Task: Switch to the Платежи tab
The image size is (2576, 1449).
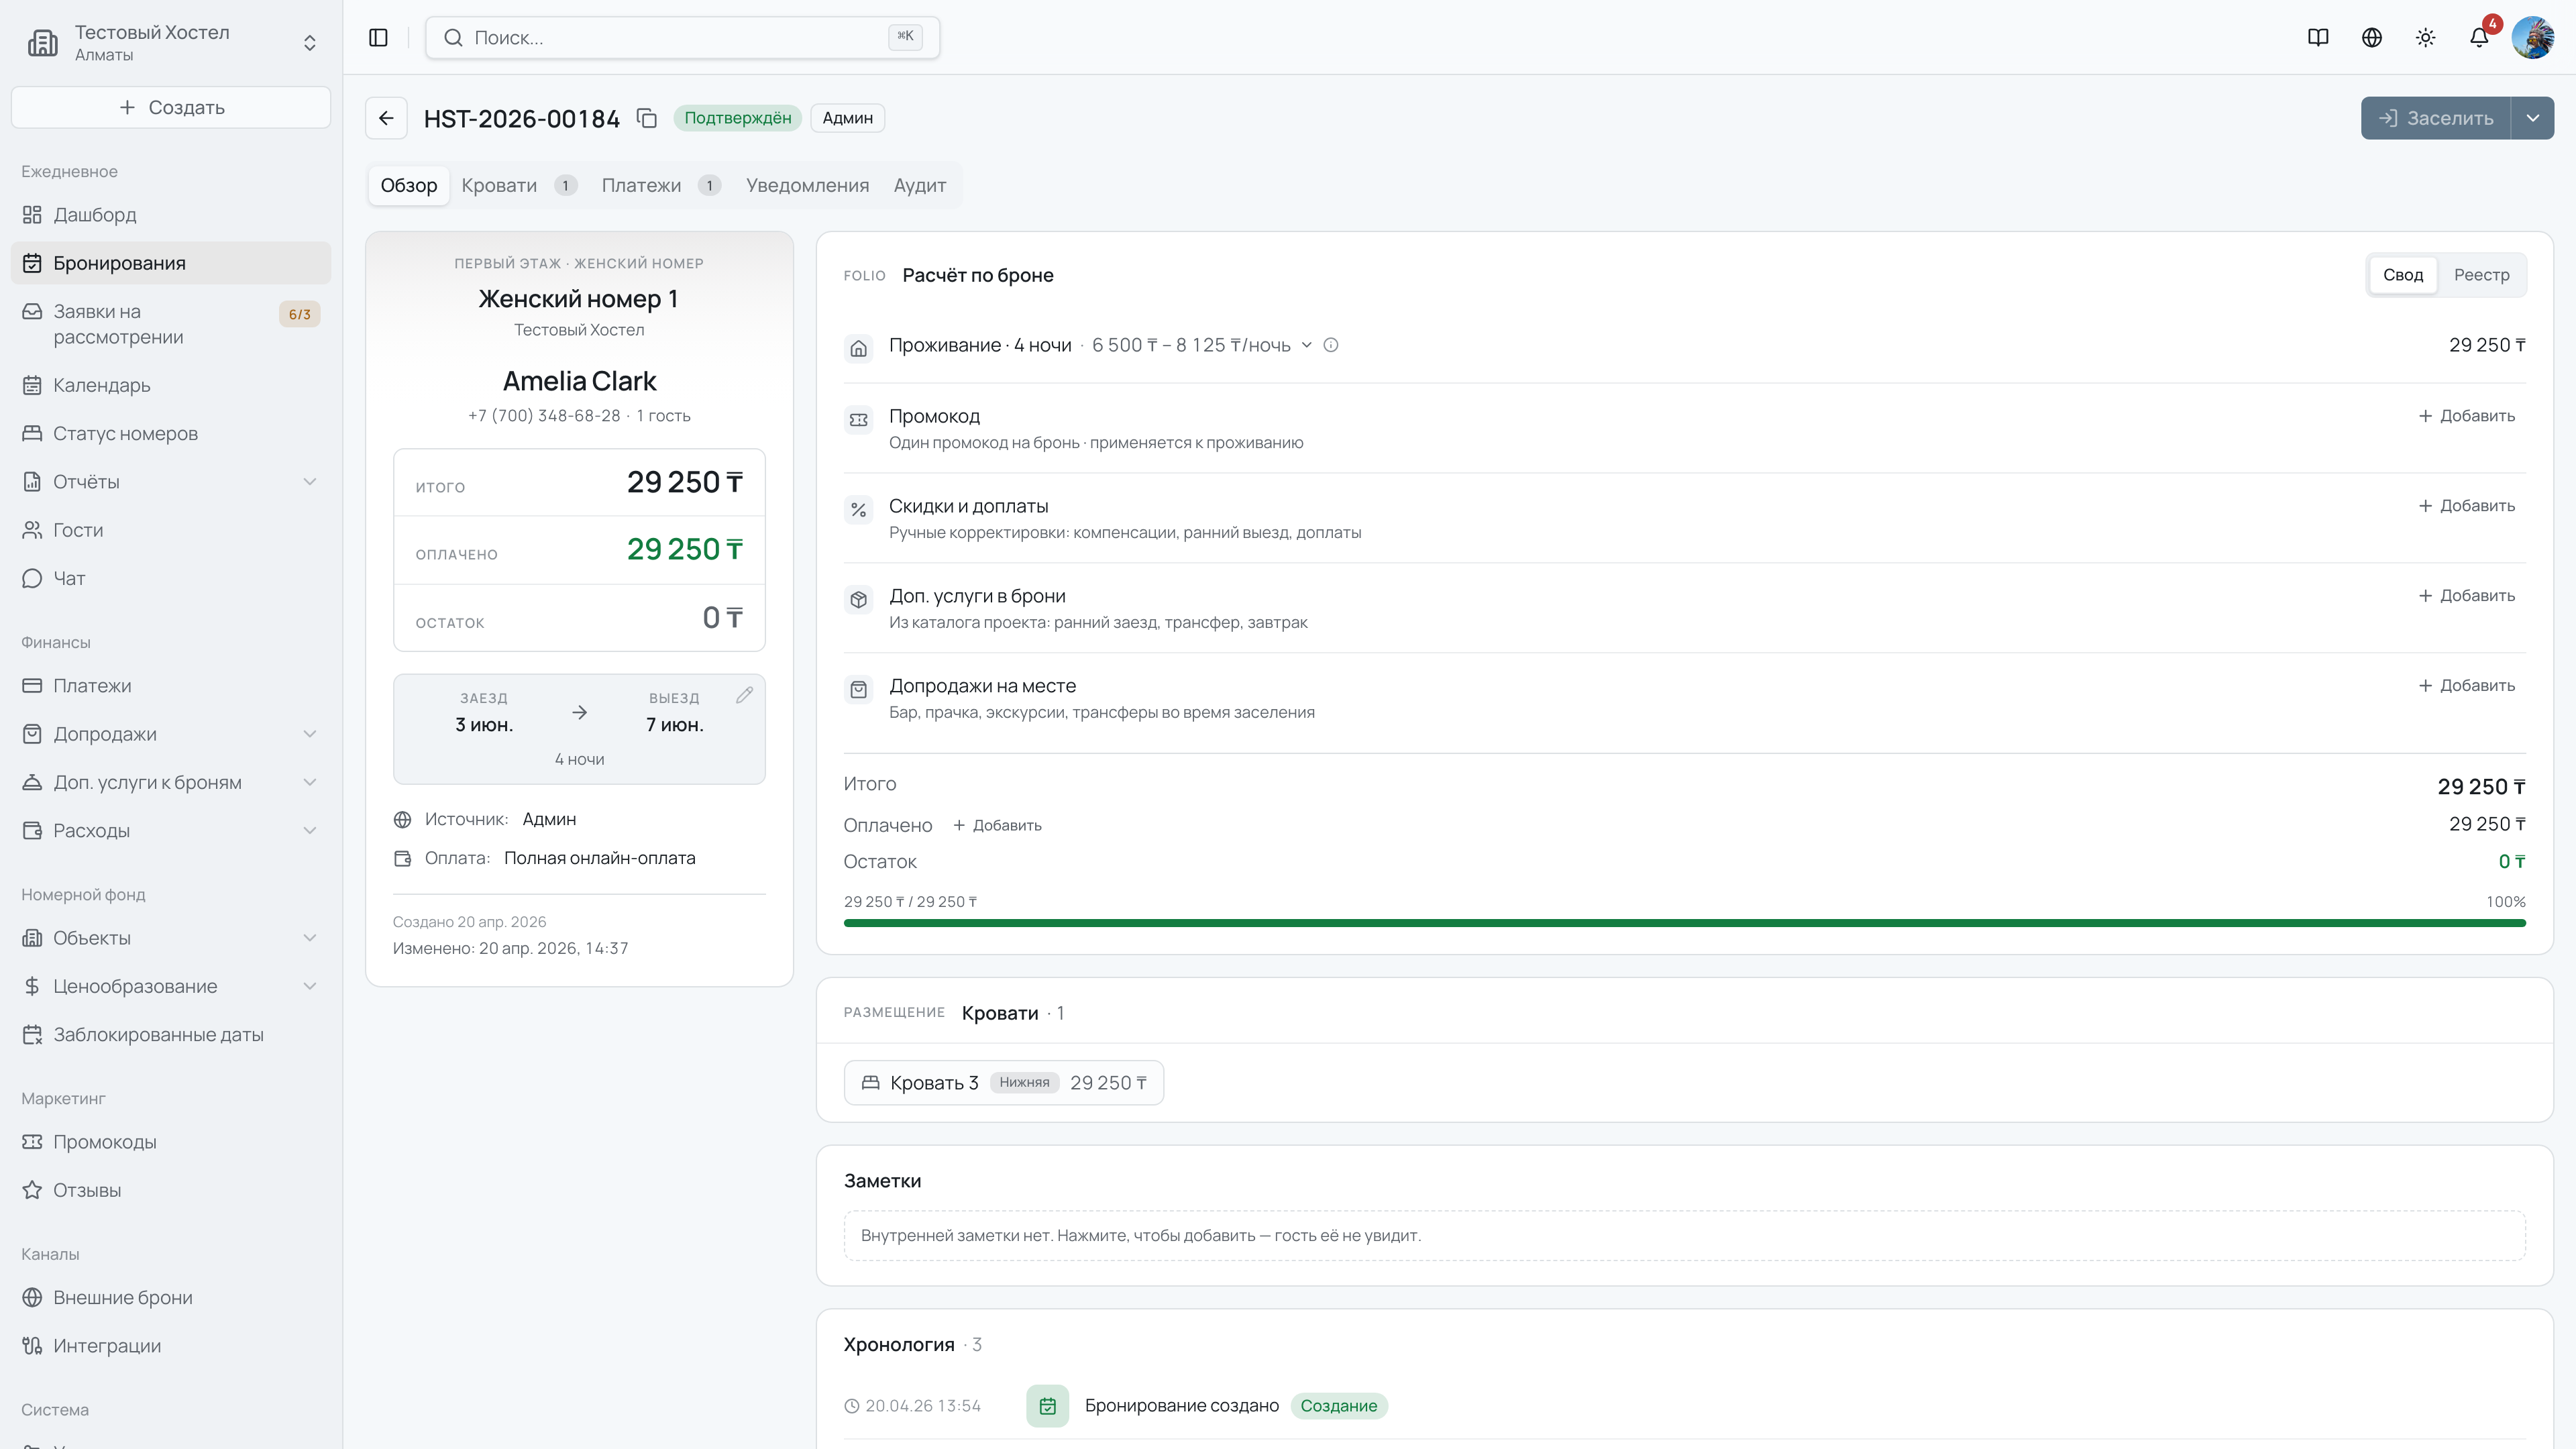Action: [660, 186]
